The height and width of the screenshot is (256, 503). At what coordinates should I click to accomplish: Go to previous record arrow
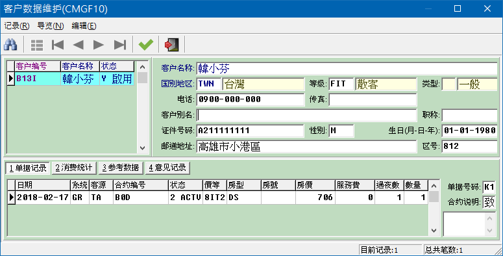pos(78,45)
